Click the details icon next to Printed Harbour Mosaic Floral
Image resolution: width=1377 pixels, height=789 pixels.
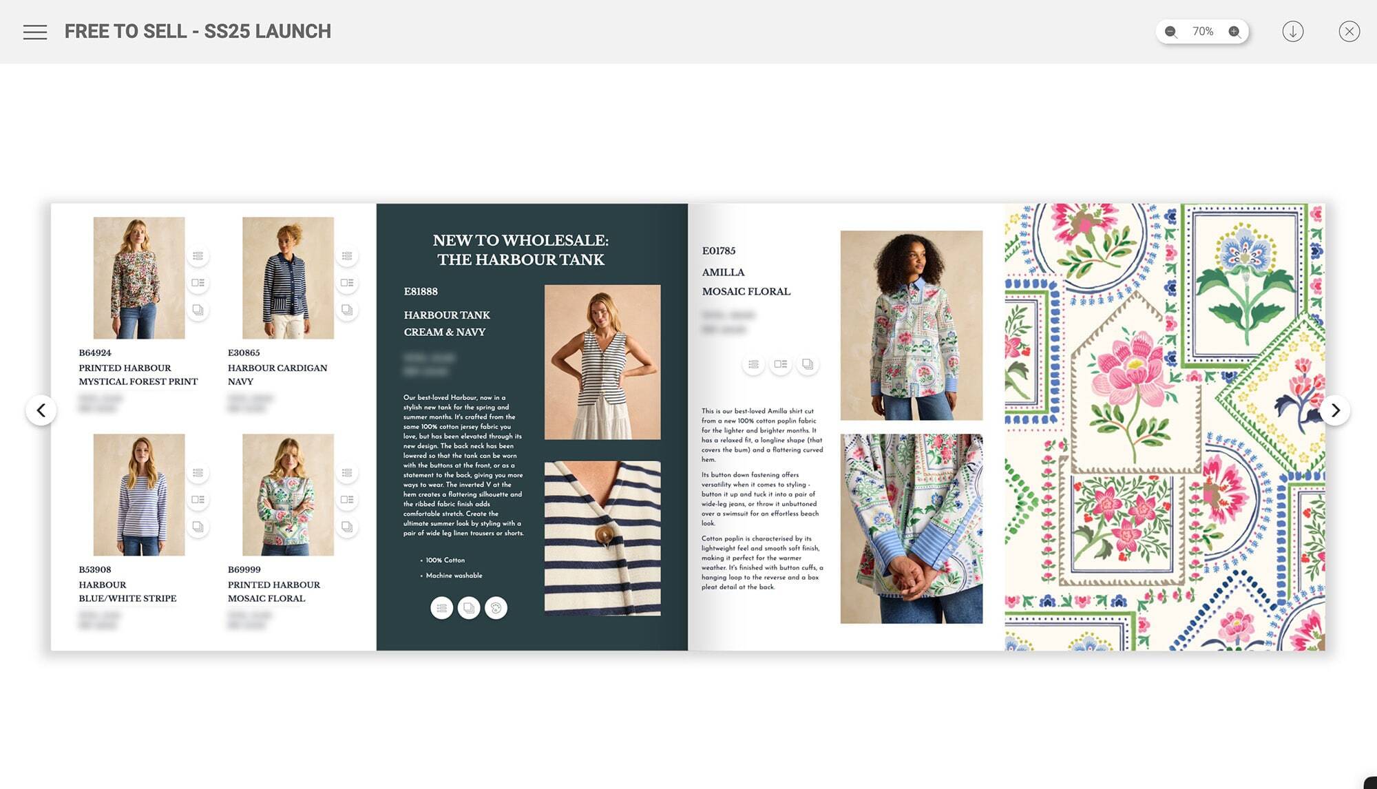point(347,501)
